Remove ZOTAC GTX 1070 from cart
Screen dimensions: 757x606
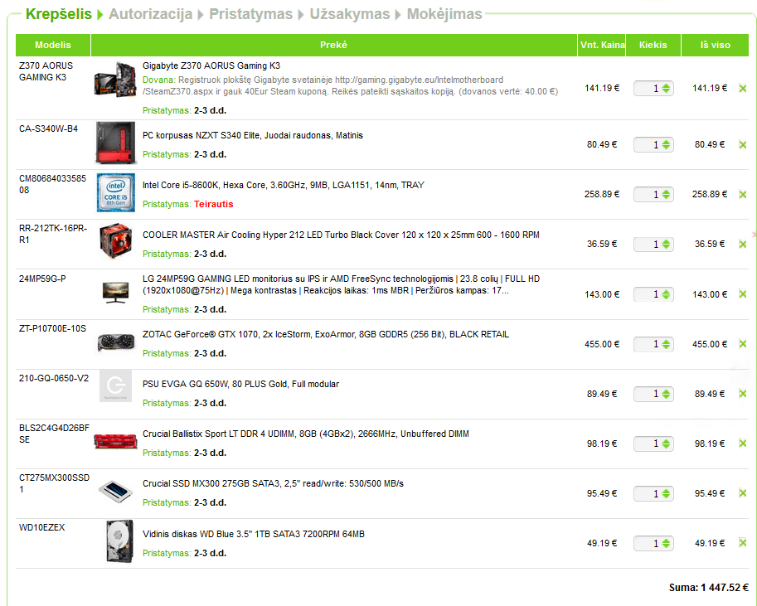click(x=743, y=344)
